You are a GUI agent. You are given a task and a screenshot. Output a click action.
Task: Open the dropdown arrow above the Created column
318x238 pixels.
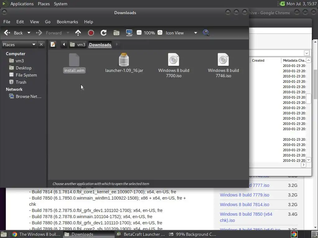pos(307,53)
